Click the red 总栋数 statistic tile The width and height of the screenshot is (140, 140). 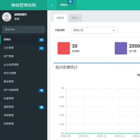[x=64, y=48]
